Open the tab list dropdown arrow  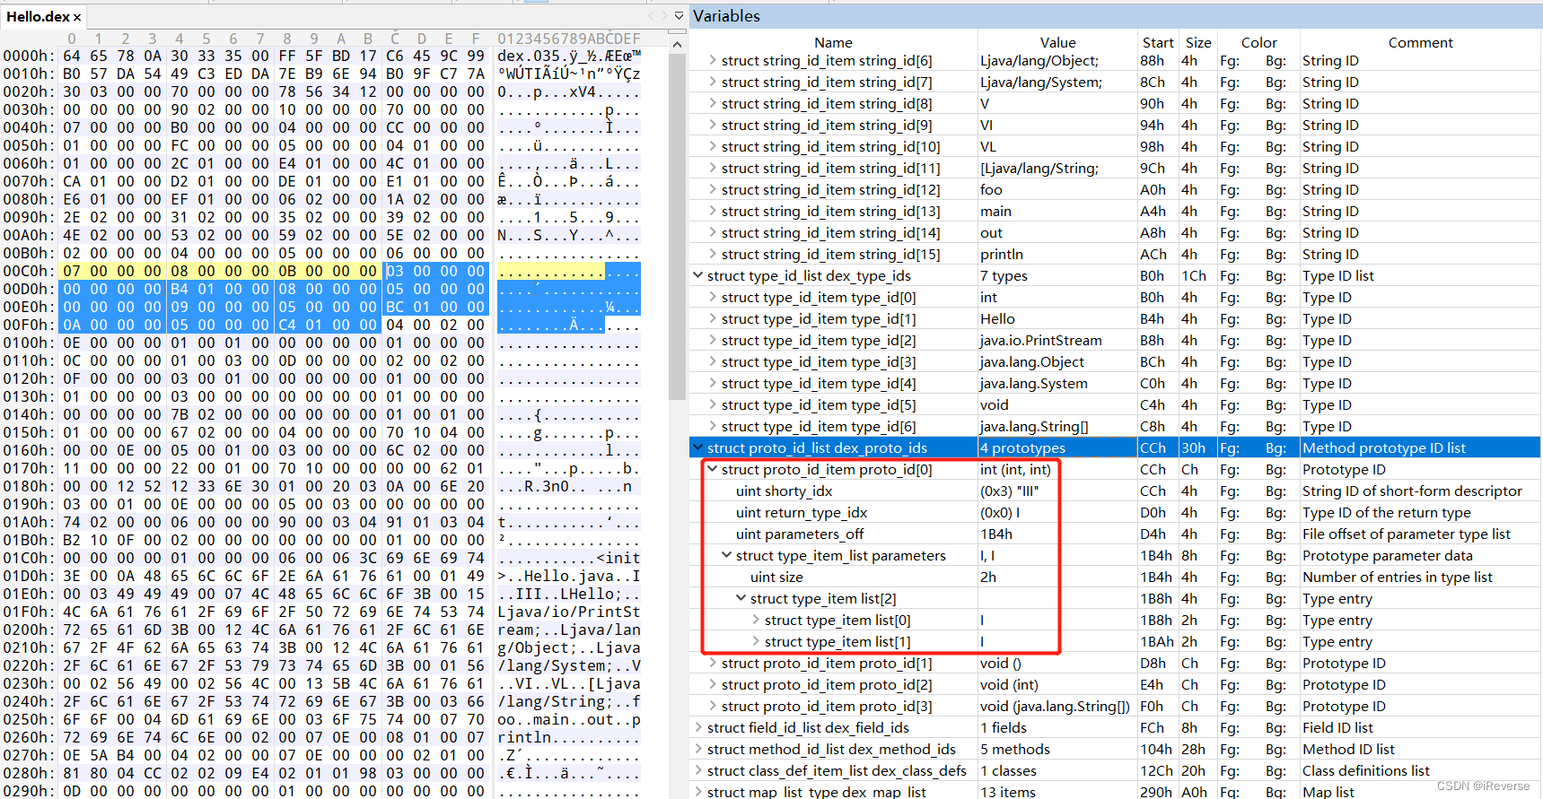click(x=679, y=16)
